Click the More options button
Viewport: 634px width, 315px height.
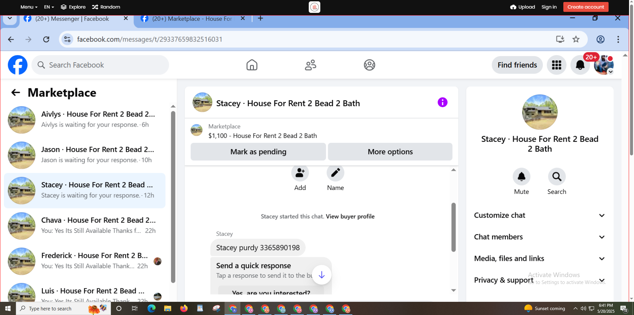pyautogui.click(x=390, y=152)
